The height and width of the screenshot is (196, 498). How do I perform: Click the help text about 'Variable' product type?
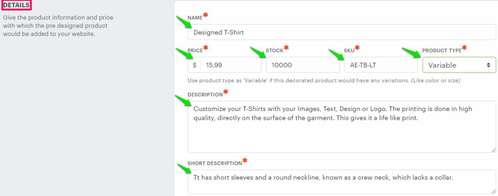(x=324, y=80)
